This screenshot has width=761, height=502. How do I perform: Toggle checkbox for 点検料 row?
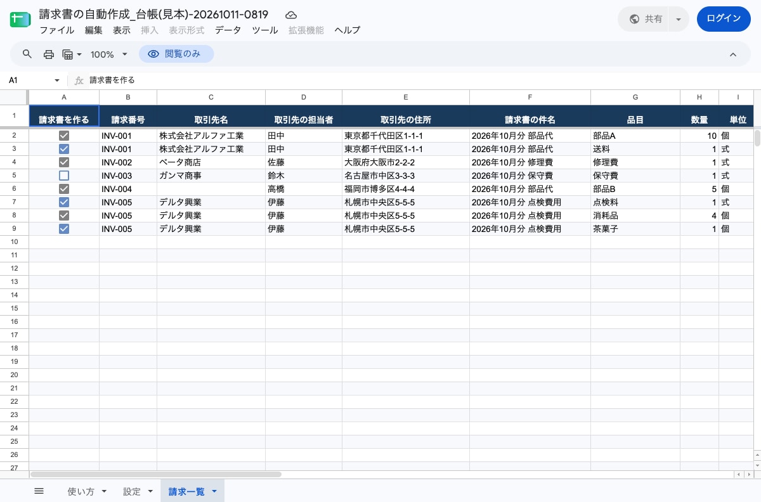(x=64, y=202)
